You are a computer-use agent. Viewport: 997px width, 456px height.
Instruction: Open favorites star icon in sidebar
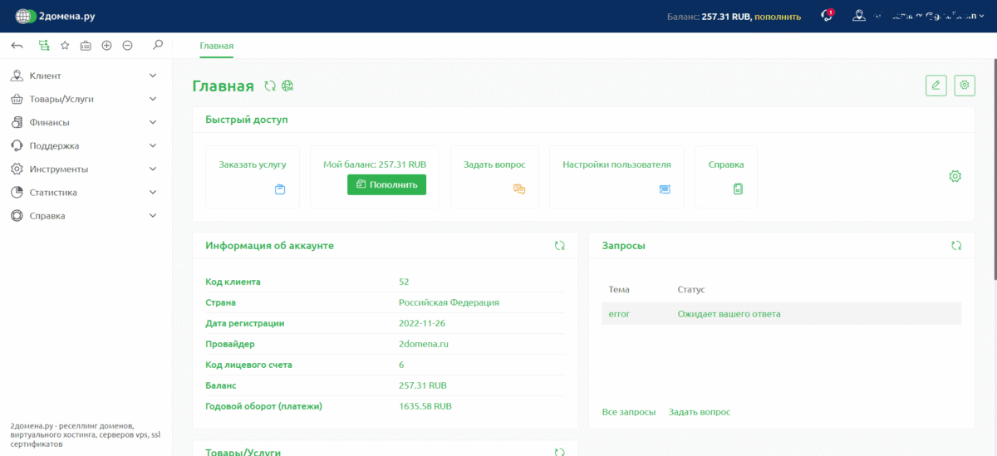click(65, 46)
